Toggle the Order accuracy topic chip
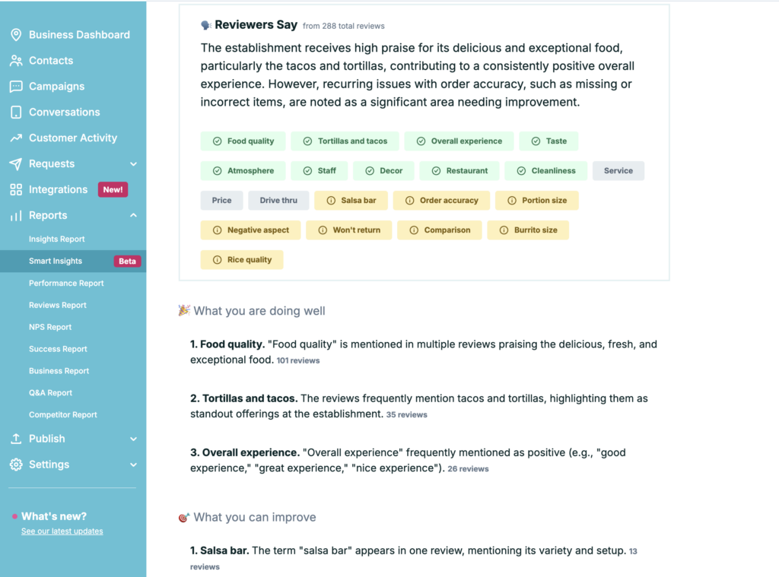Image resolution: width=779 pixels, height=577 pixels. pos(441,201)
